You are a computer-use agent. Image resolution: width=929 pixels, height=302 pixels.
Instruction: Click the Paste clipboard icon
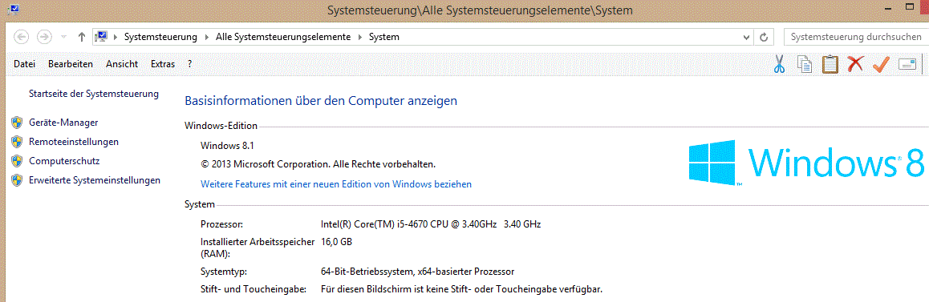pyautogui.click(x=830, y=64)
